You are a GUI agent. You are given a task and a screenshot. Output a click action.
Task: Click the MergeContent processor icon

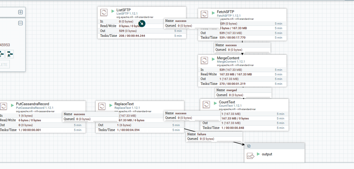204,60
